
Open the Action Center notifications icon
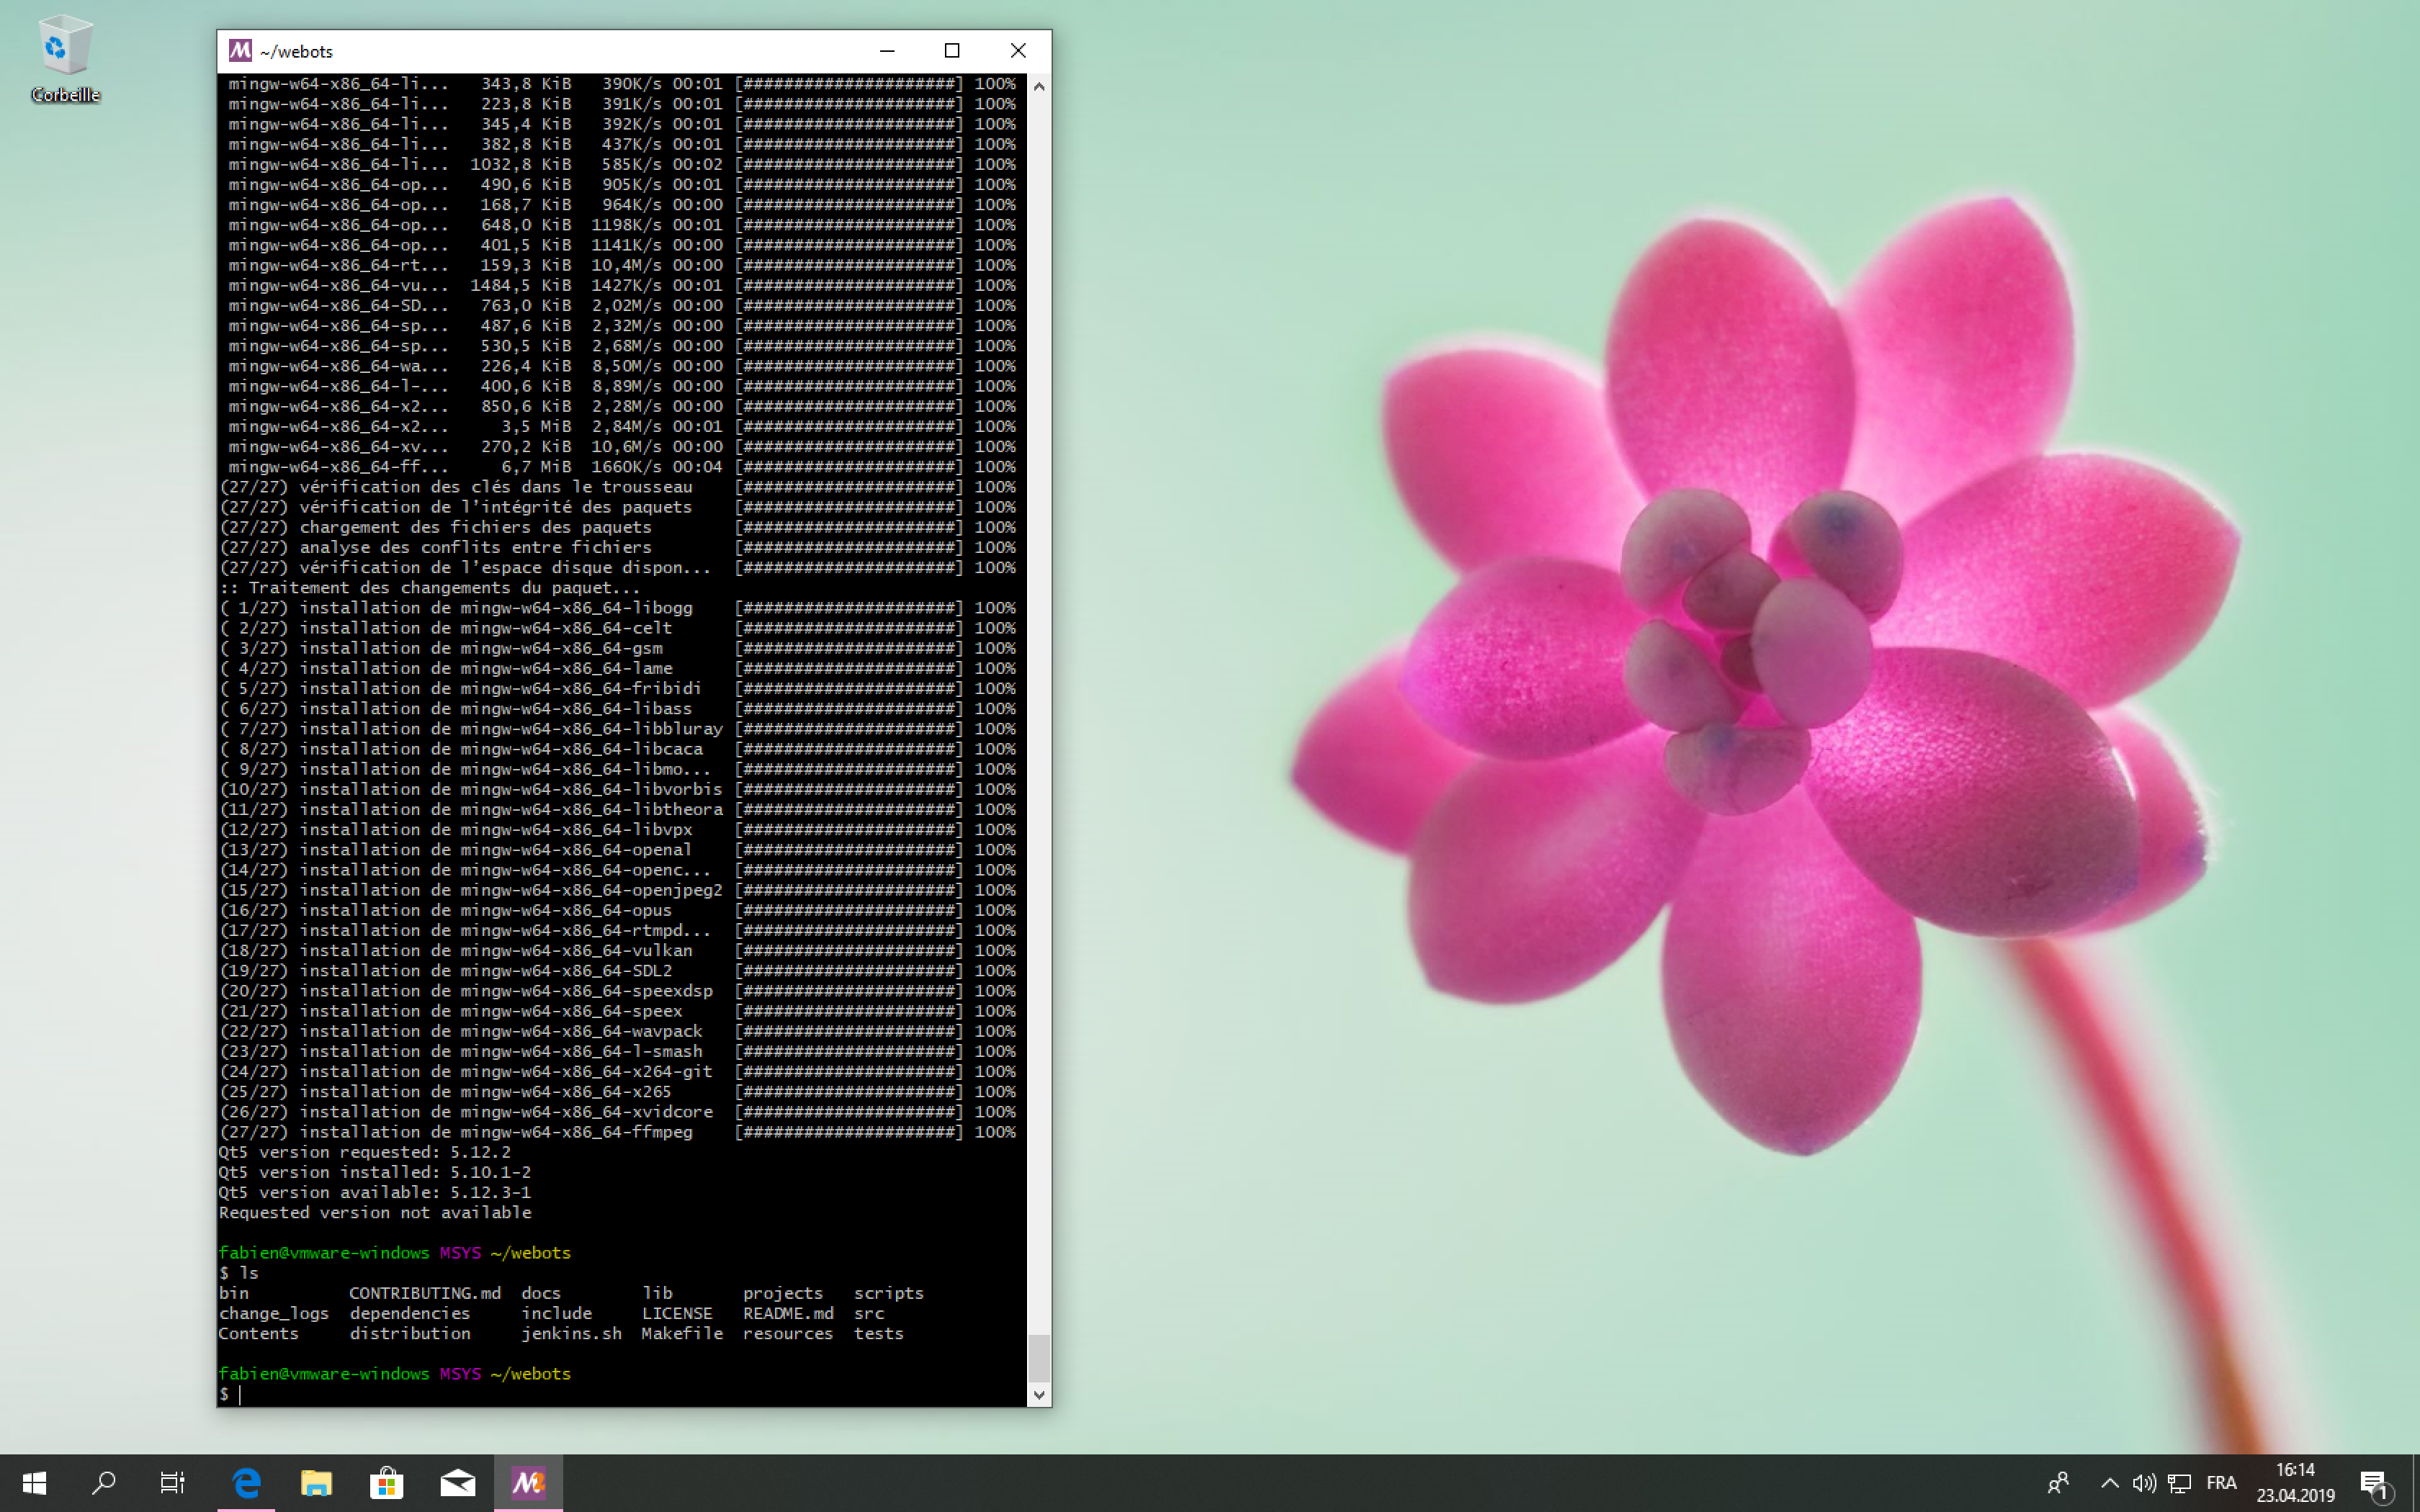[2374, 1483]
